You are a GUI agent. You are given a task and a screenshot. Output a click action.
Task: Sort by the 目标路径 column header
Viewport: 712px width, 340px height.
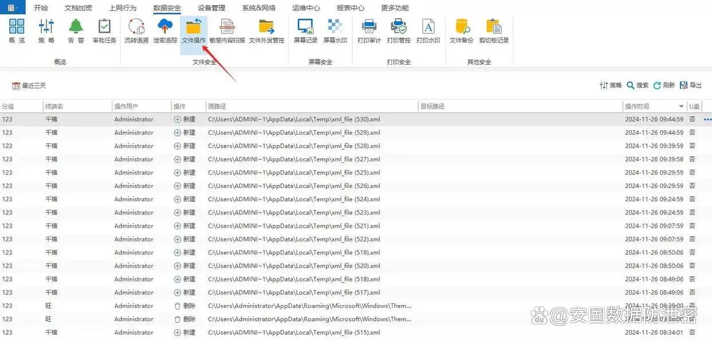click(x=521, y=107)
